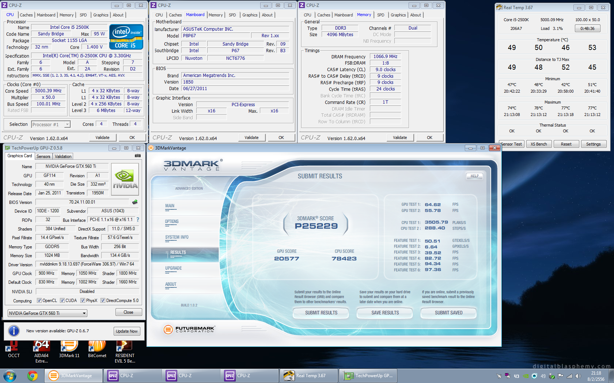This screenshot has width=614, height=383.
Task: Click the network signal bars tray icon
Action: coord(569,376)
